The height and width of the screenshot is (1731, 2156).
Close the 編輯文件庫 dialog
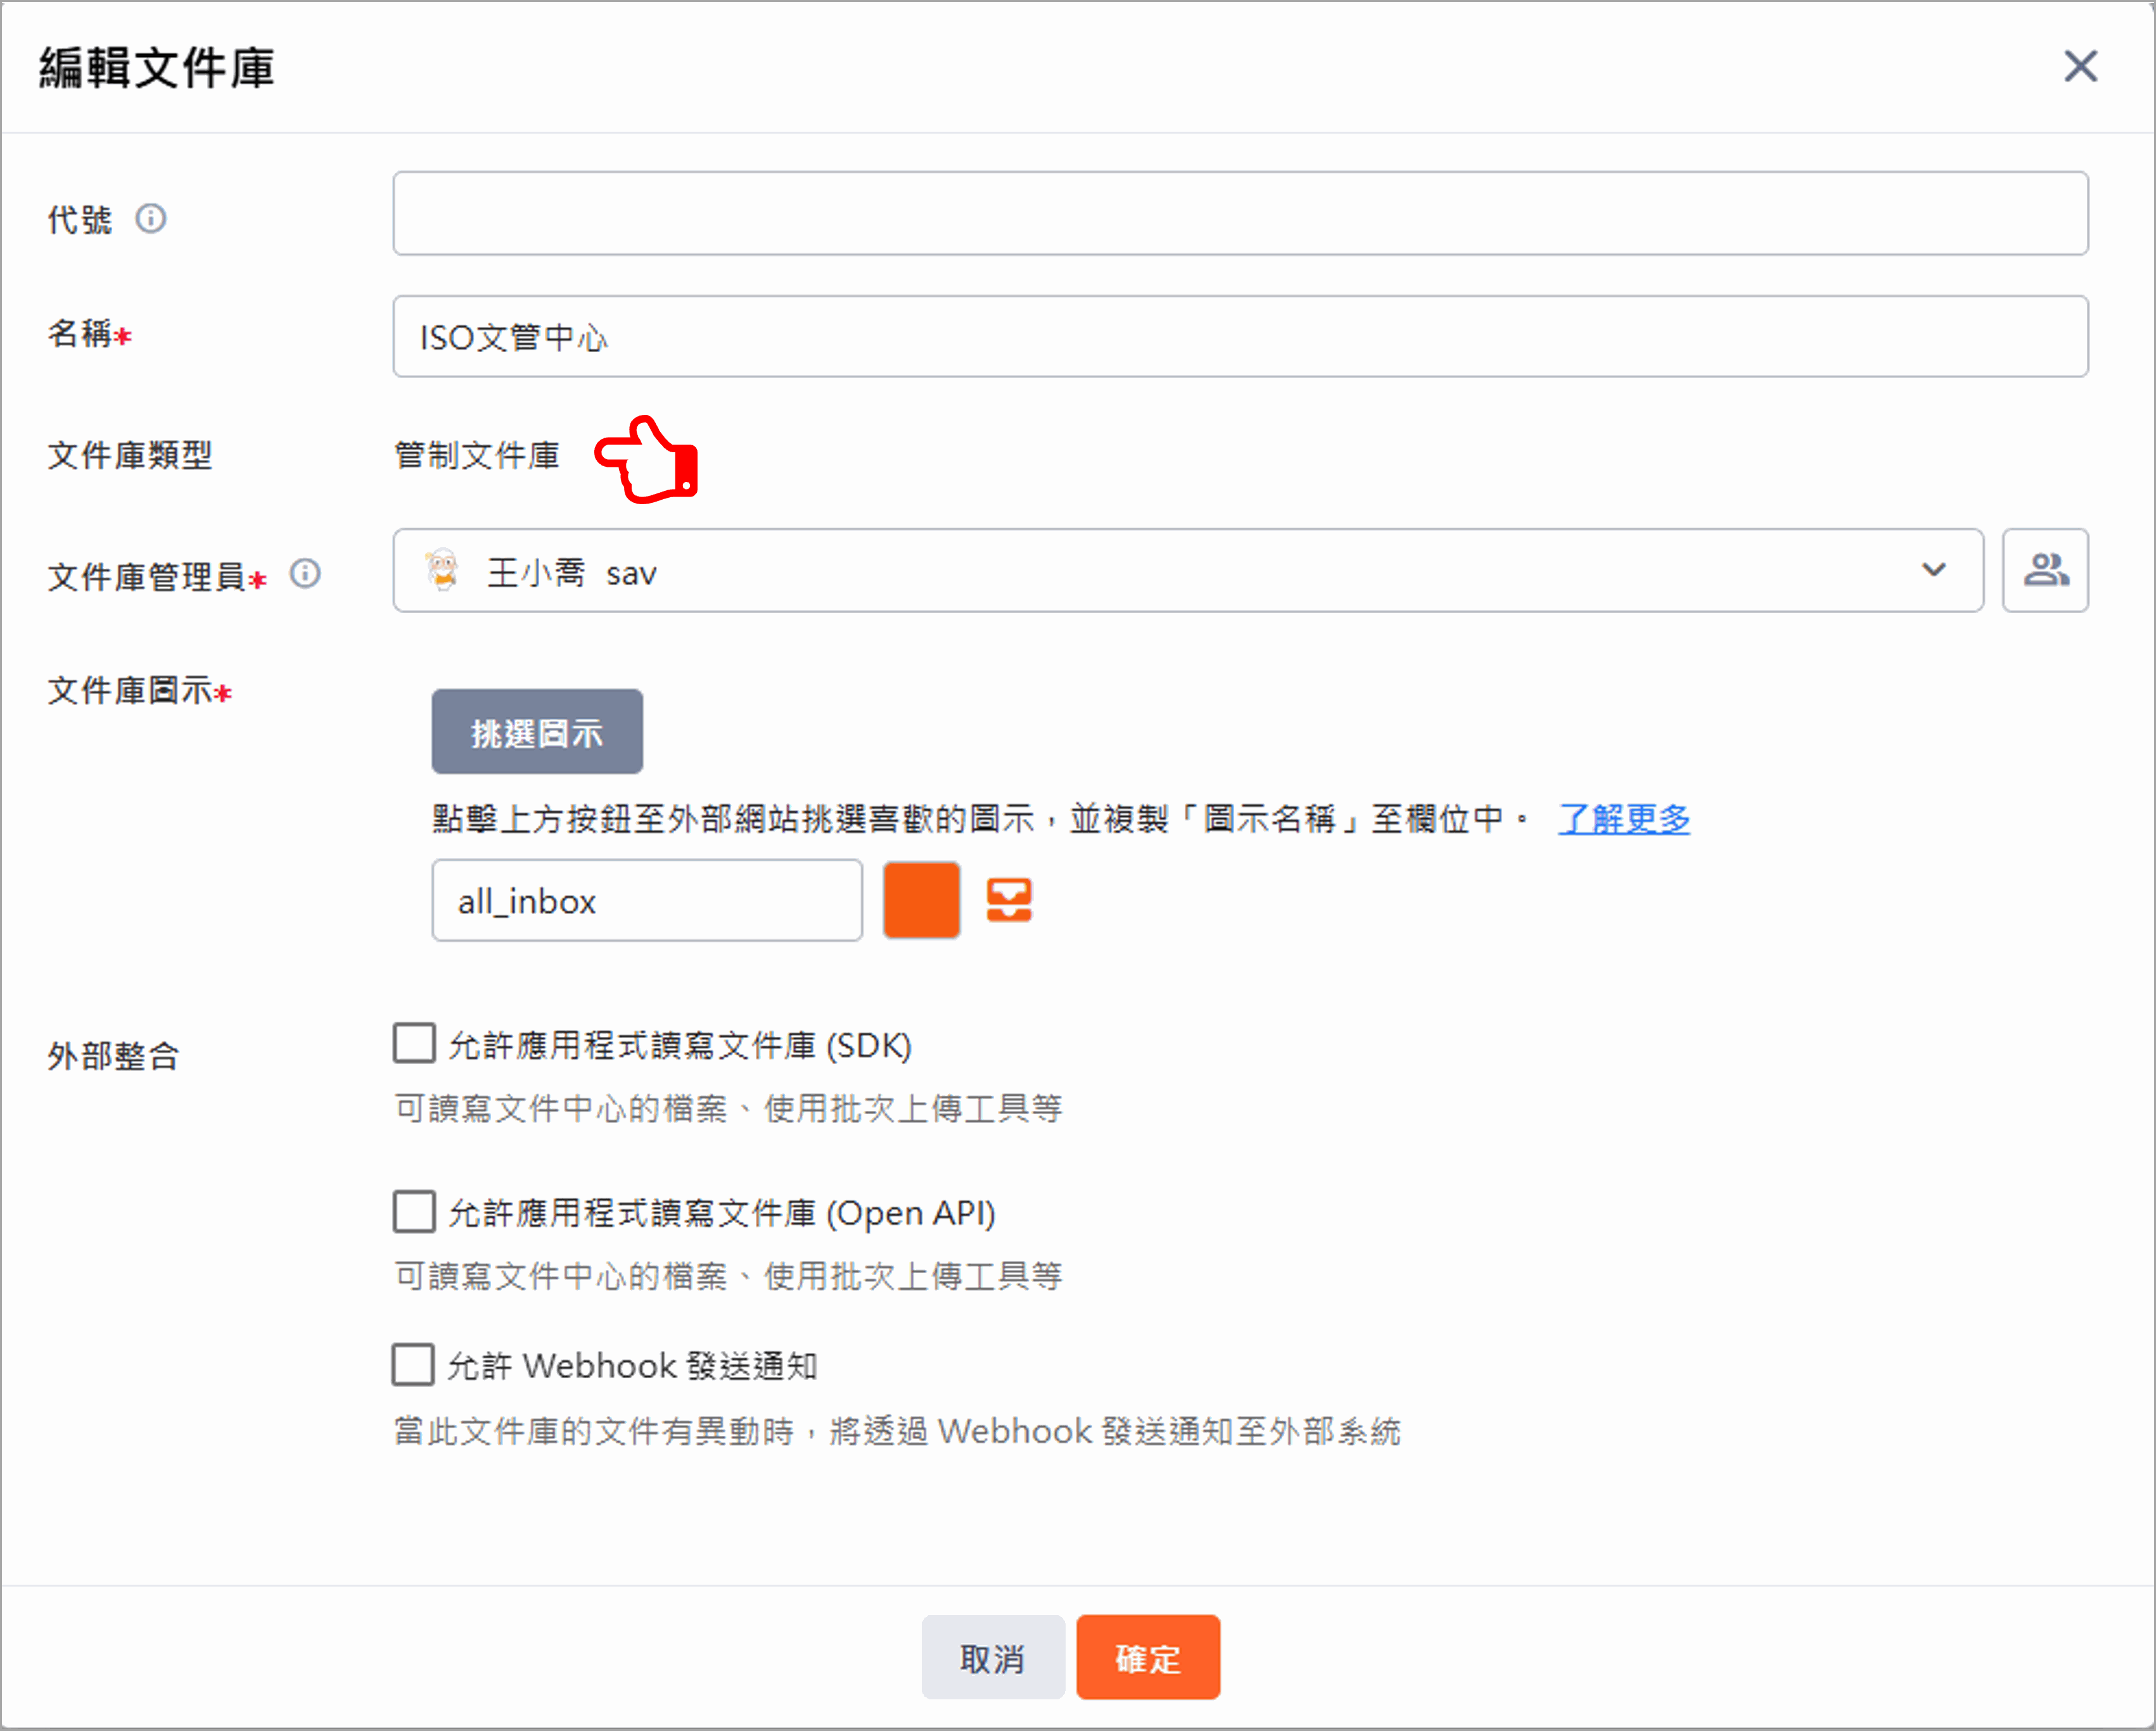click(2080, 66)
